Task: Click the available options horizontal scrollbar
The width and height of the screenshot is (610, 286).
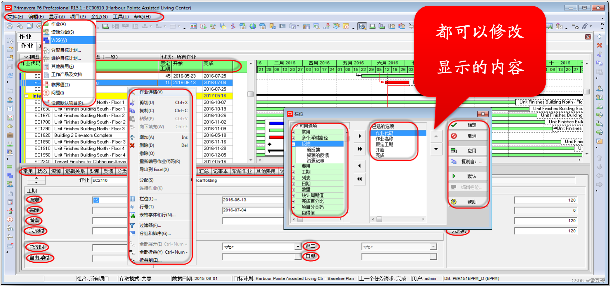Action: [x=317, y=219]
